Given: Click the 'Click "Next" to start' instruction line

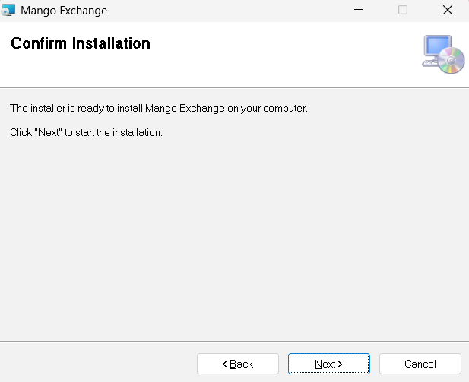Looking at the screenshot, I should coord(86,132).
